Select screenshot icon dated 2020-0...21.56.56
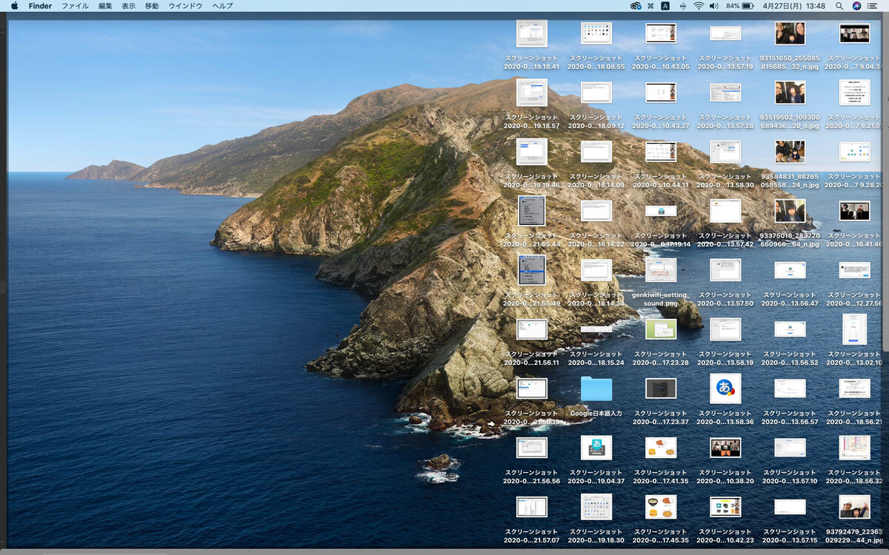This screenshot has width=889, height=555. pos(532,448)
